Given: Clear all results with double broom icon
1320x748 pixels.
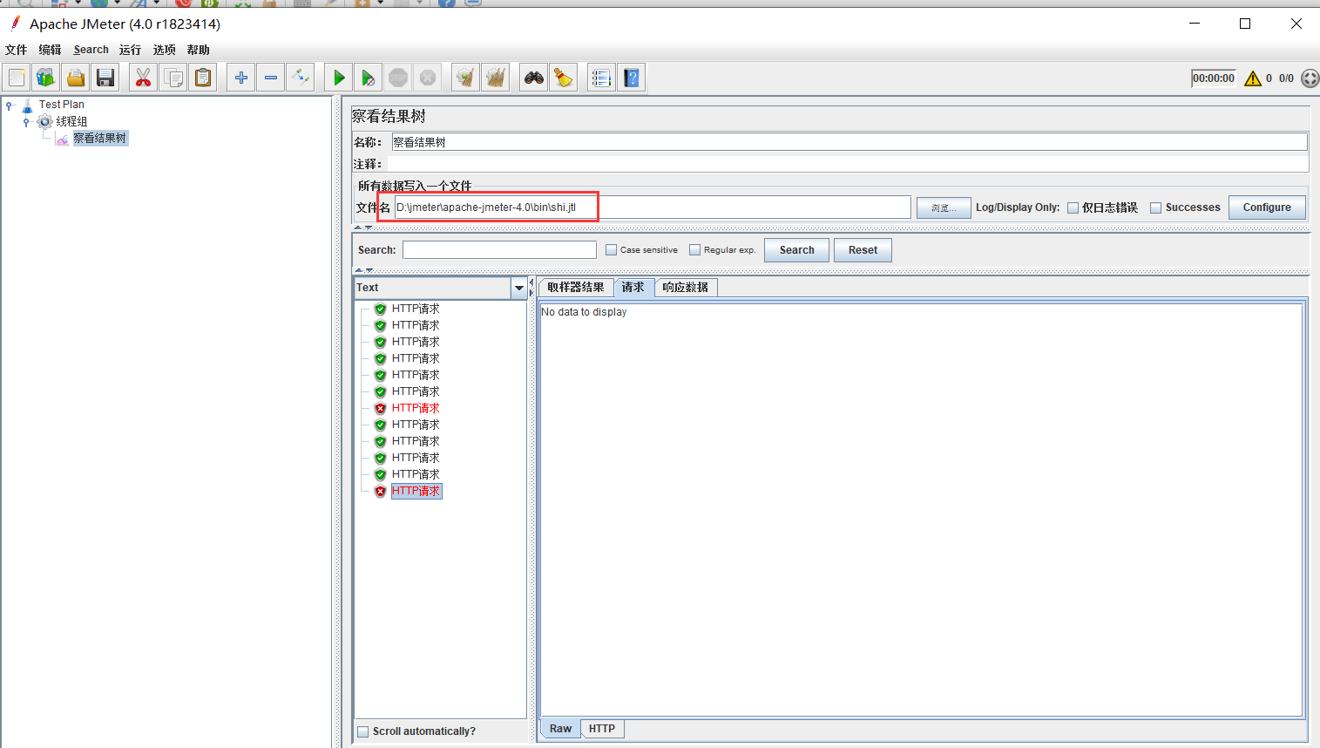Looking at the screenshot, I should click(496, 78).
